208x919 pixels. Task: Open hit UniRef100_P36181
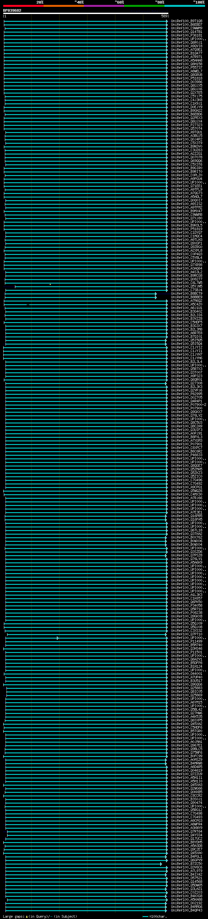[x=186, y=35]
